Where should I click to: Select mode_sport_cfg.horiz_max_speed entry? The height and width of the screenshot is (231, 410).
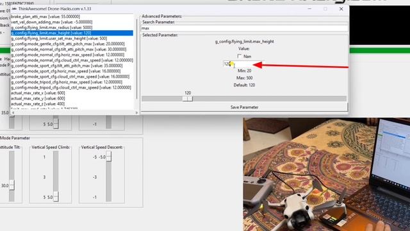[65, 71]
